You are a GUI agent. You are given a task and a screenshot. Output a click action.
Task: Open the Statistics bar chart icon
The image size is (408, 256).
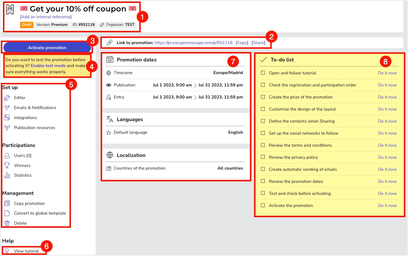tap(7, 175)
